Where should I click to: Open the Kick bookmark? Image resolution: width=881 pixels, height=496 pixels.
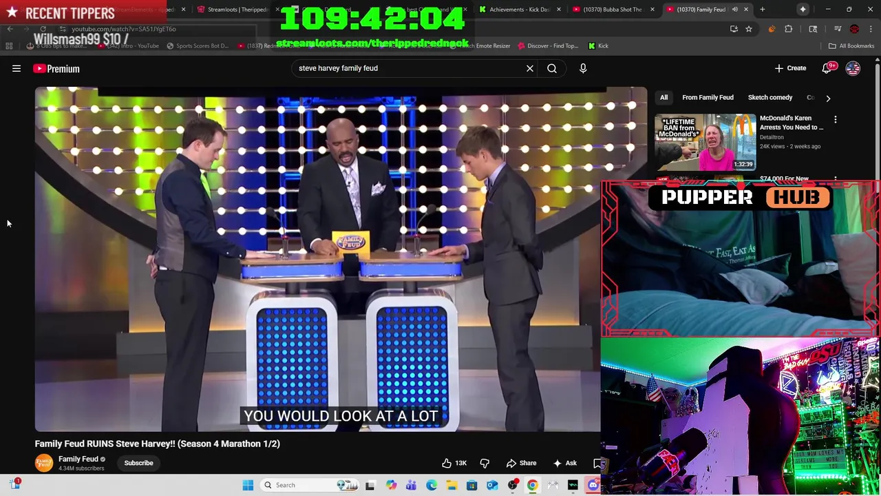point(598,46)
